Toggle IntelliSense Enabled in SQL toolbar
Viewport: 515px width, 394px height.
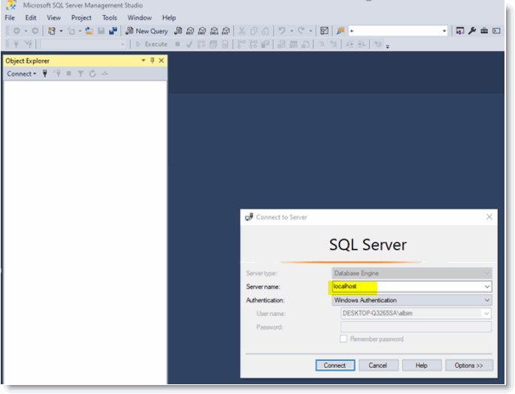(226, 44)
